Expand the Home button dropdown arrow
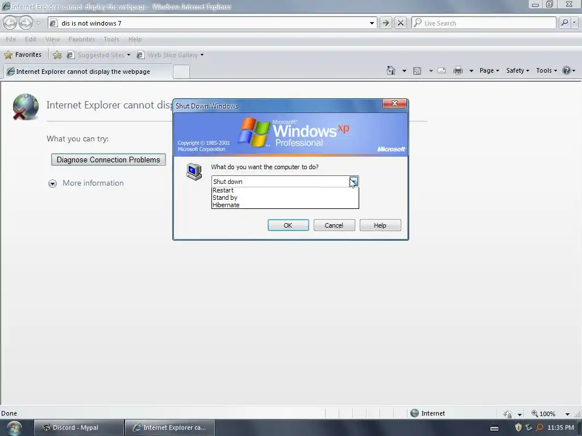This screenshot has width=582, height=436. [x=404, y=71]
